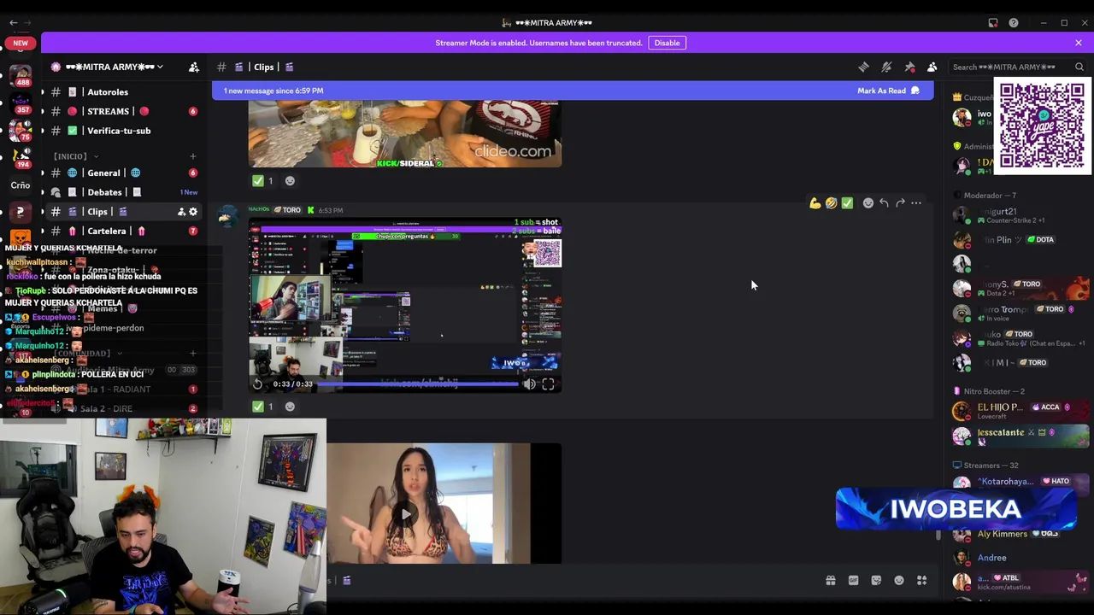
Task: Open Add Reaction picker in hover bar
Action: tap(868, 203)
